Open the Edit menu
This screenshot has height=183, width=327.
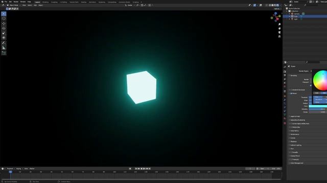[10, 2]
